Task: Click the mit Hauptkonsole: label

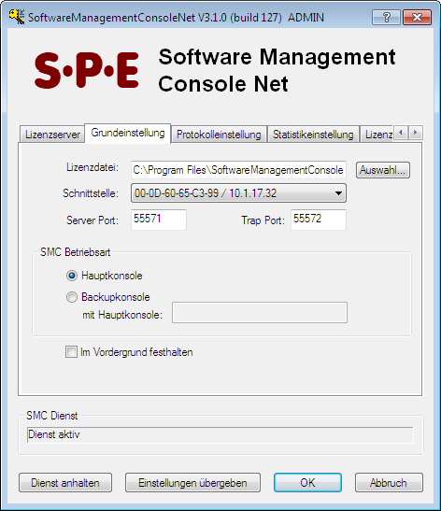Action: coord(122,315)
